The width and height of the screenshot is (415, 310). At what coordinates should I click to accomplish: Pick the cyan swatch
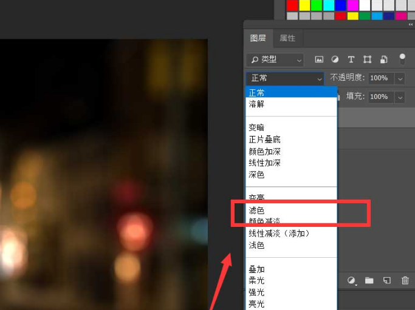(x=329, y=5)
